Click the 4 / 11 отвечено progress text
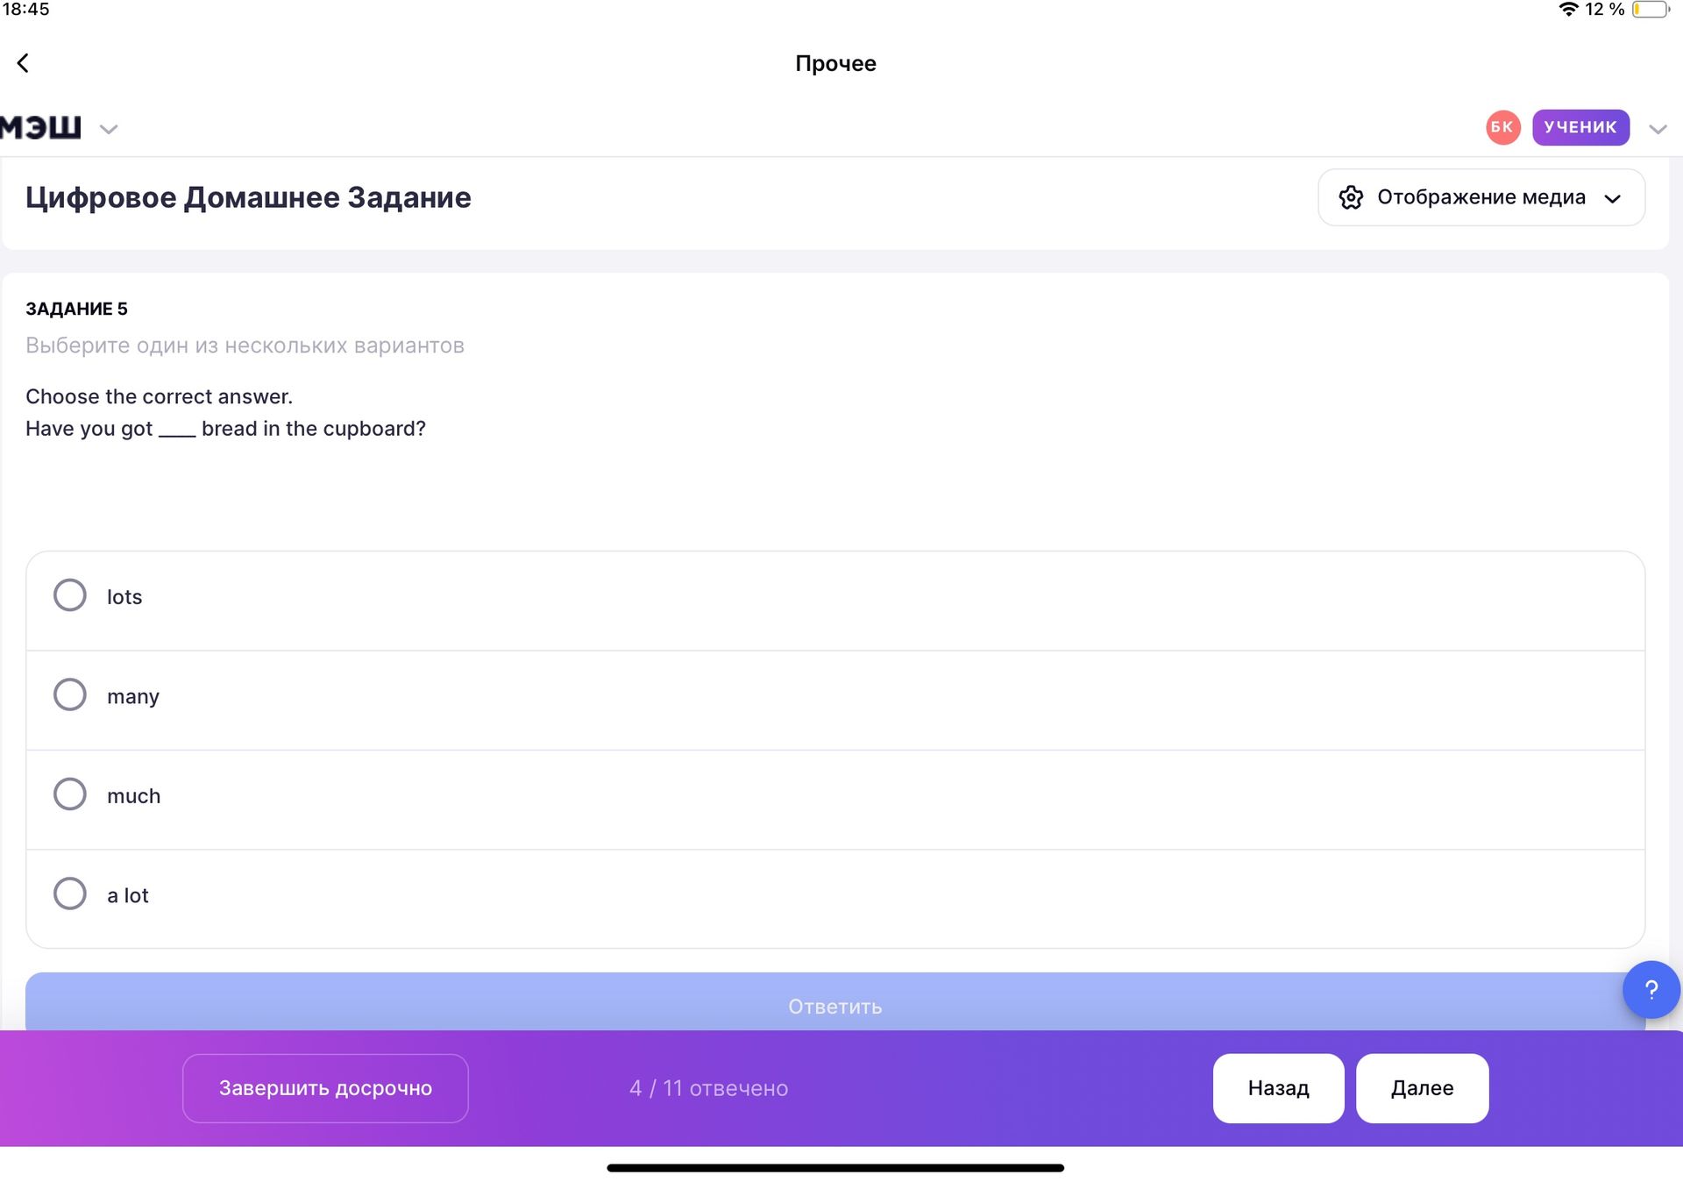Screen dimensions: 1683x1182 tap(708, 1088)
